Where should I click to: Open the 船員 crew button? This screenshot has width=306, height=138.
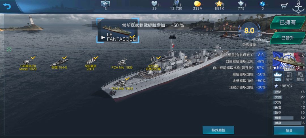pyautogui.click(x=289, y=131)
